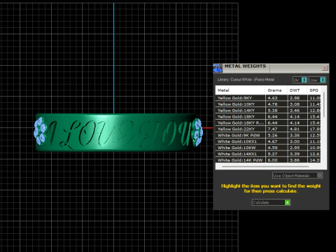Screen dimensions: 336x252
Task: Click the 4.81 DWT value
Action: [295, 129]
